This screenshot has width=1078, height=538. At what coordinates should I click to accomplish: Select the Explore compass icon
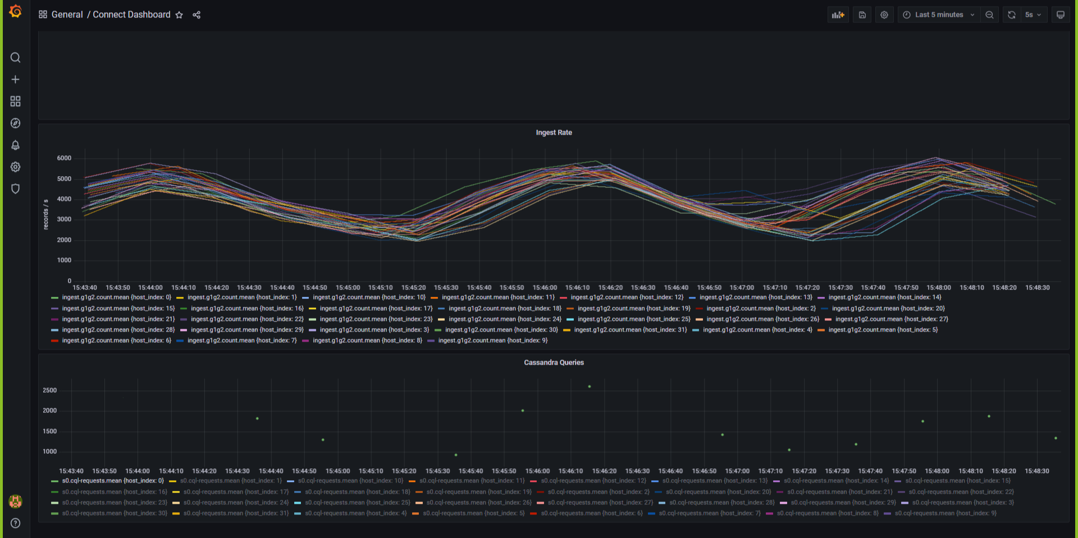[x=15, y=123]
